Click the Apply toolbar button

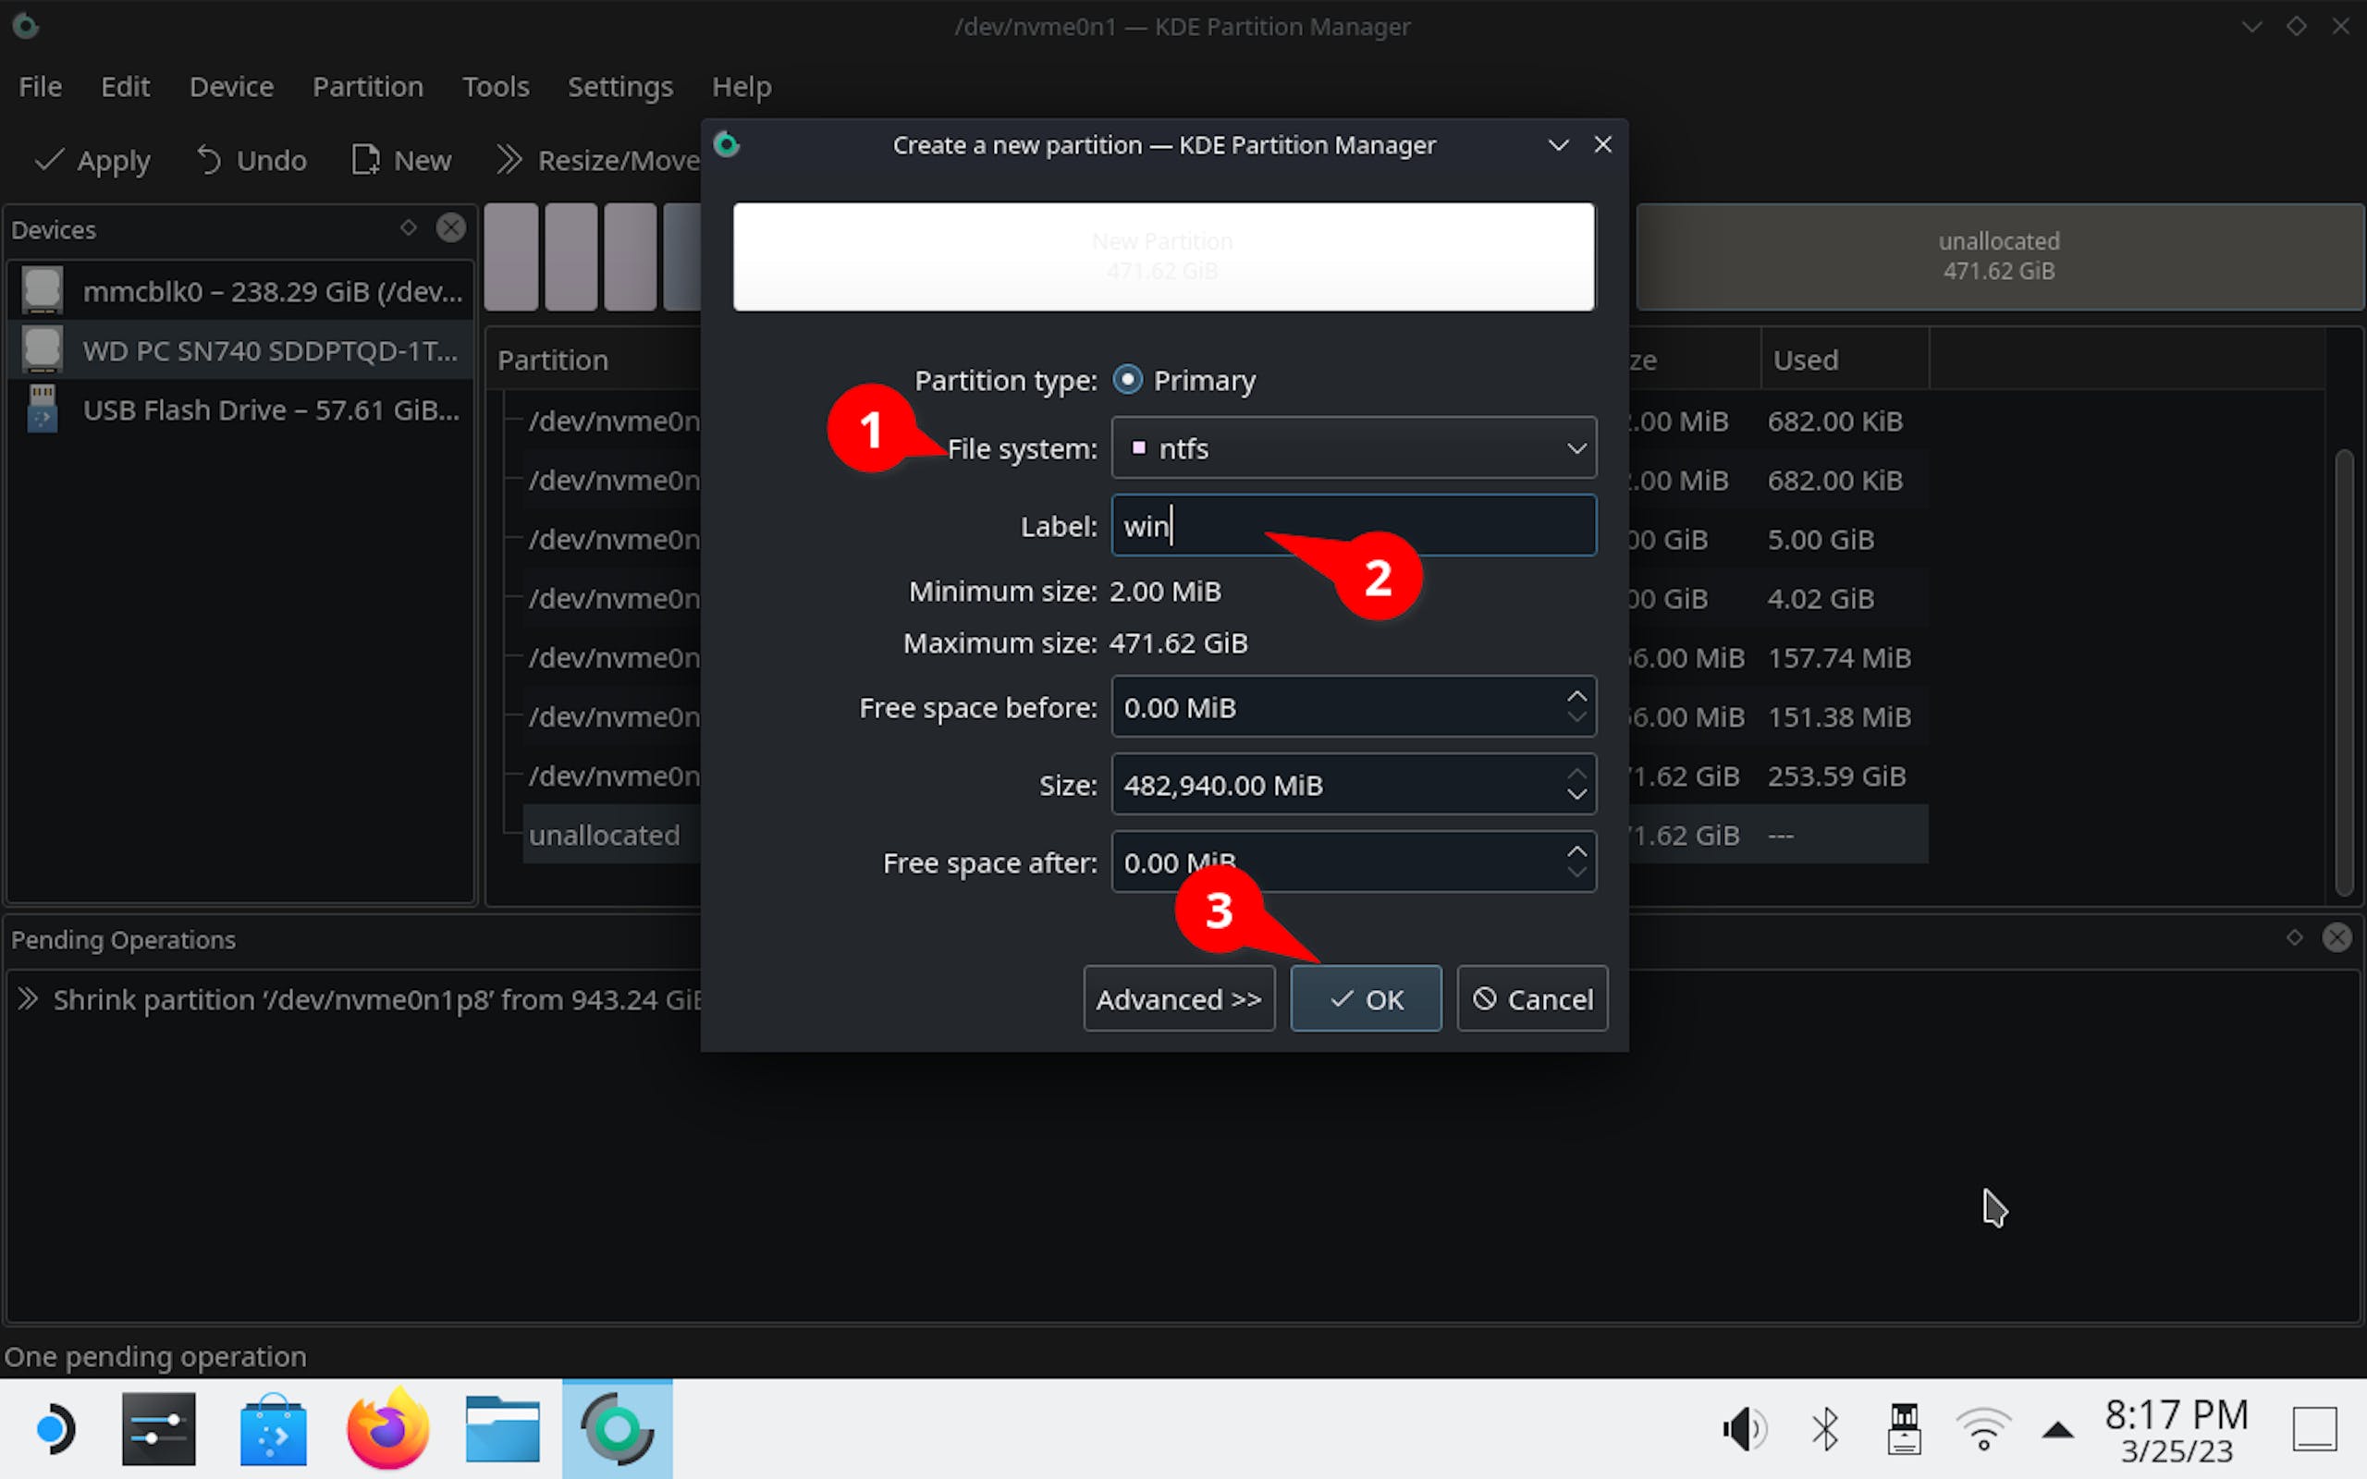tap(92, 159)
